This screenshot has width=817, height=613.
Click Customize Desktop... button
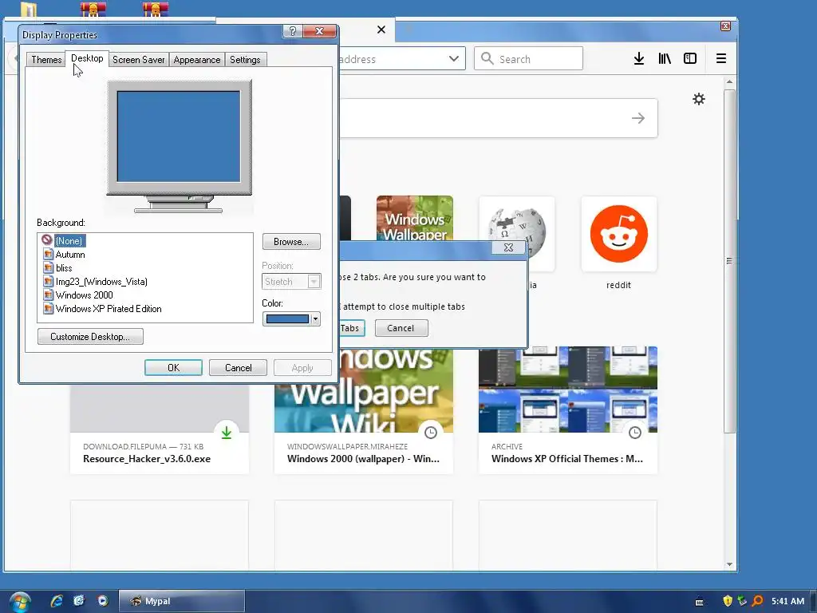[x=90, y=337]
